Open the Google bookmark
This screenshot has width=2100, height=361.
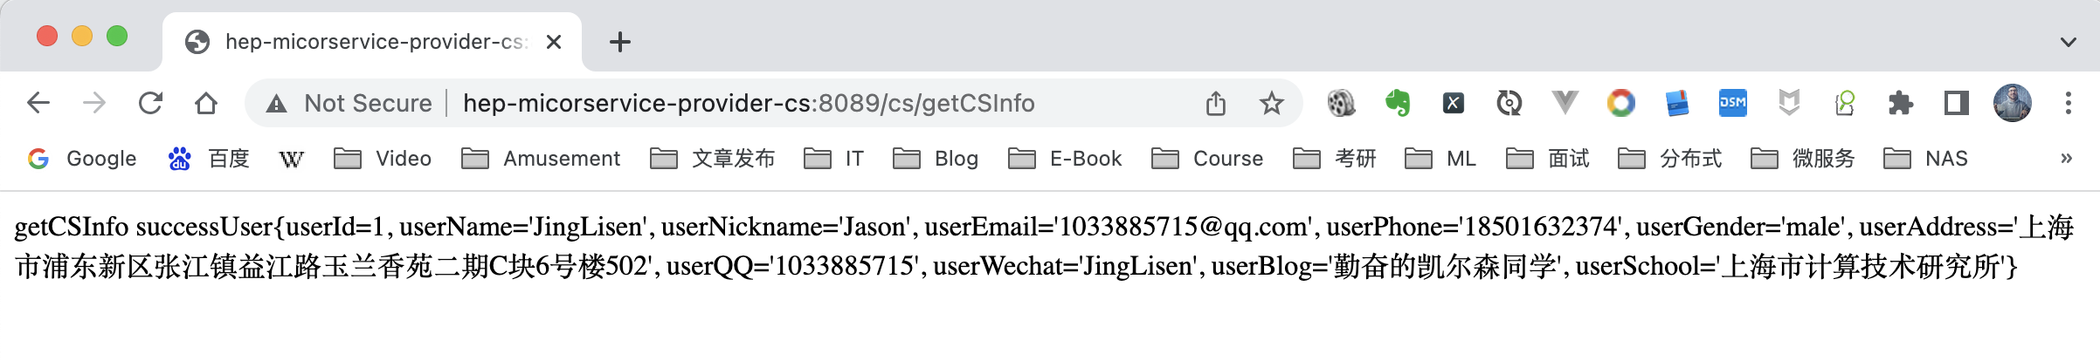(83, 159)
